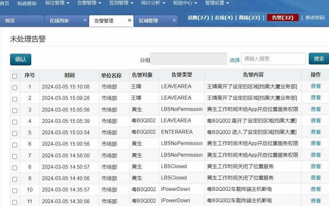
Task: Click 查看 for row 8 alarm
Action: (x=316, y=166)
